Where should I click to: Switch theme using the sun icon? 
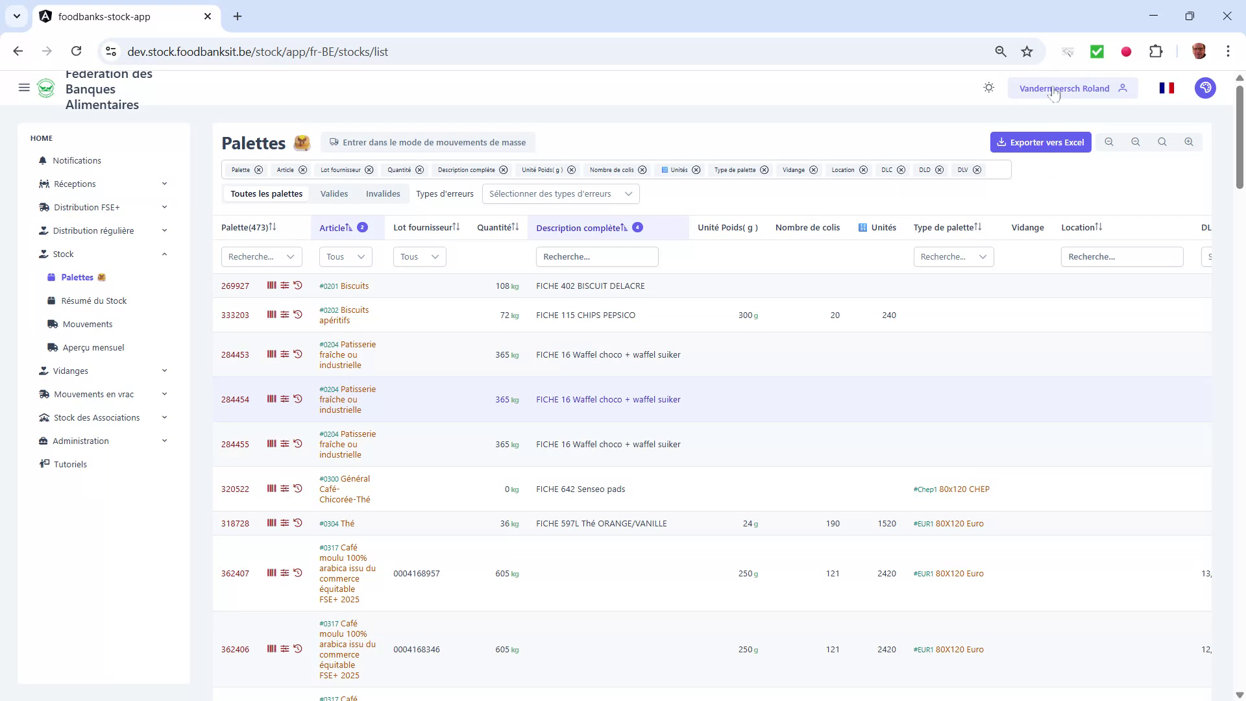click(x=988, y=88)
